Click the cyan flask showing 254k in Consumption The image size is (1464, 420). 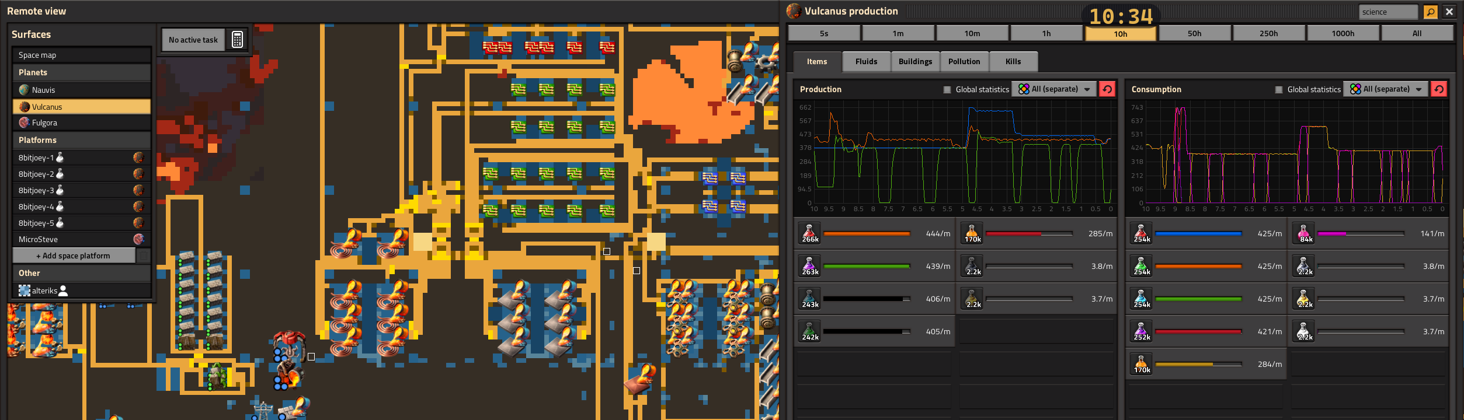tap(1142, 299)
